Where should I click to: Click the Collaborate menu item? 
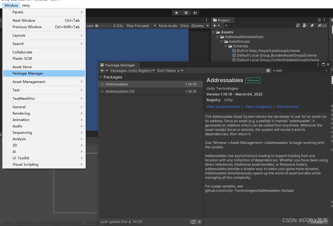tap(44, 52)
